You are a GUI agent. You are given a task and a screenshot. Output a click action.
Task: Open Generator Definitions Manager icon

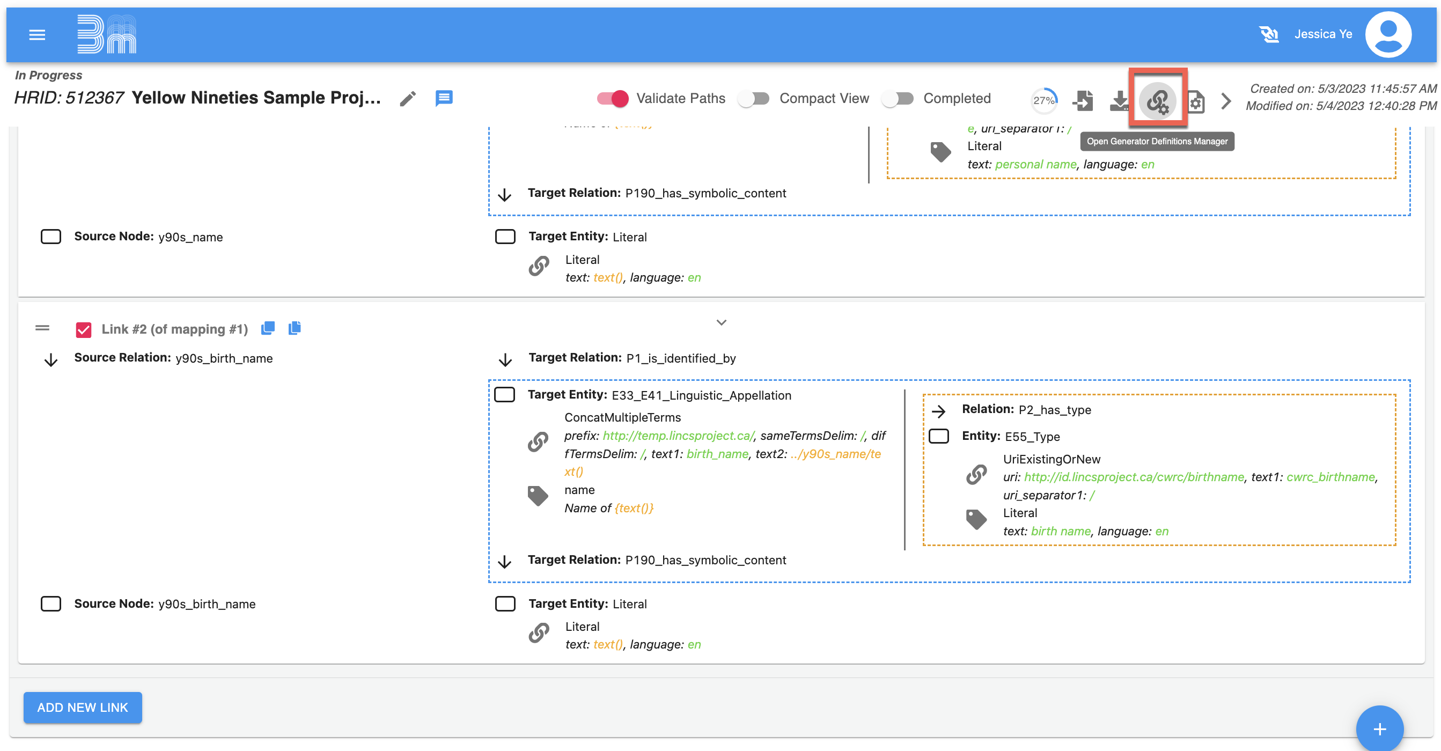pyautogui.click(x=1157, y=101)
